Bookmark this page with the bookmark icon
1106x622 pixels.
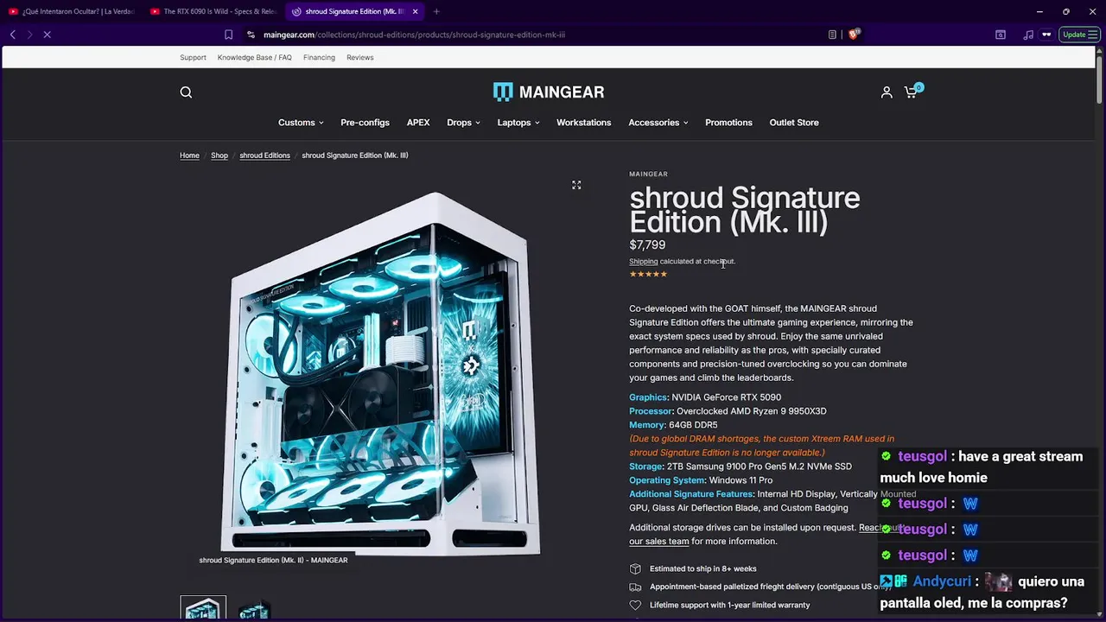coord(228,35)
